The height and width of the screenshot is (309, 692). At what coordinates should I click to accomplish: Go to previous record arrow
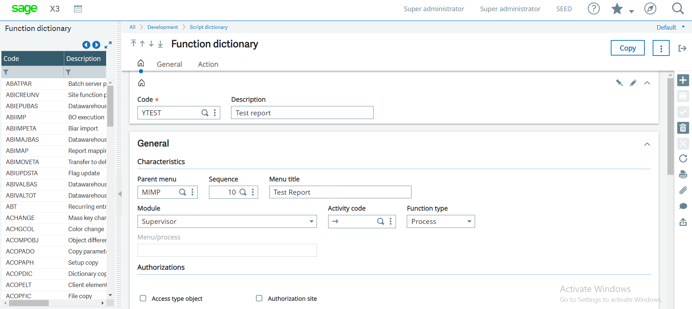tap(142, 44)
